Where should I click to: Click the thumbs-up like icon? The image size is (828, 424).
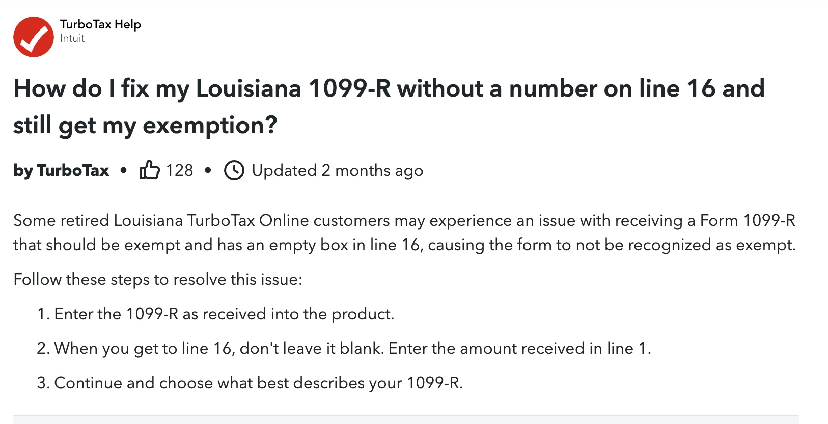coord(150,170)
